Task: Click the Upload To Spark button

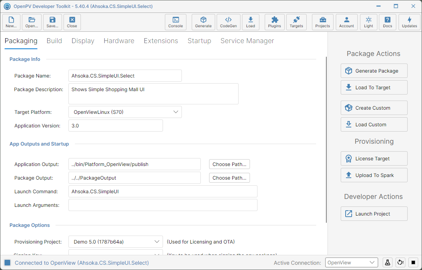Action: (374, 175)
